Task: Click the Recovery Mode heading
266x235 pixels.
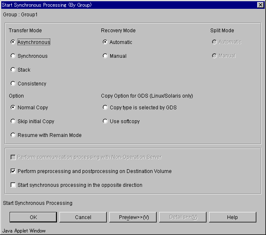Action: (x=118, y=31)
